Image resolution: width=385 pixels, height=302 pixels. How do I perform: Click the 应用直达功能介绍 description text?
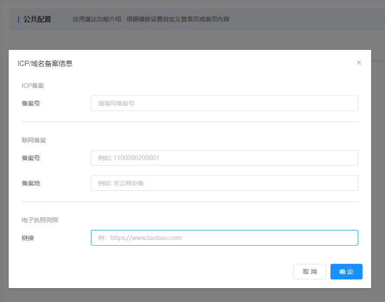[x=151, y=19]
